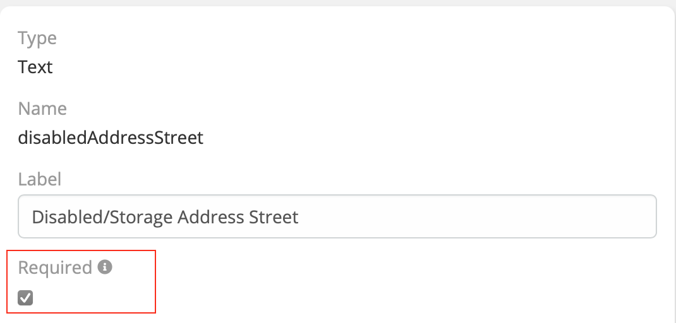
Task: Select the "Text" type value
Action: (35, 67)
